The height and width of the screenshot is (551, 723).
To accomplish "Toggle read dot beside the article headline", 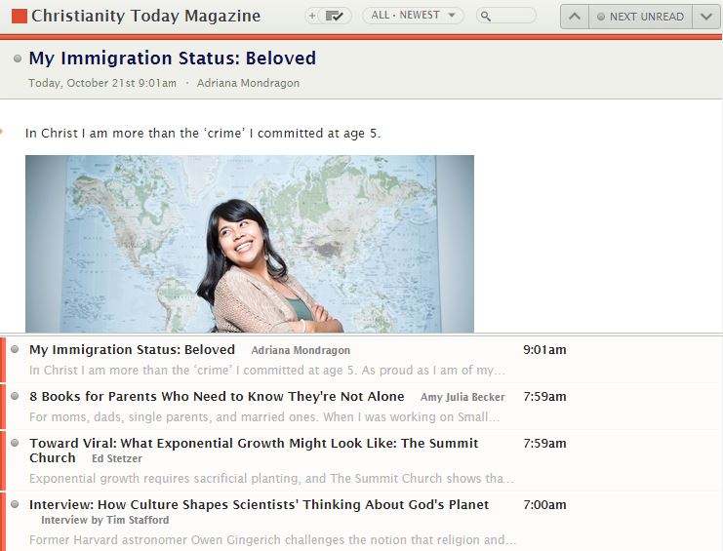I will [18, 59].
